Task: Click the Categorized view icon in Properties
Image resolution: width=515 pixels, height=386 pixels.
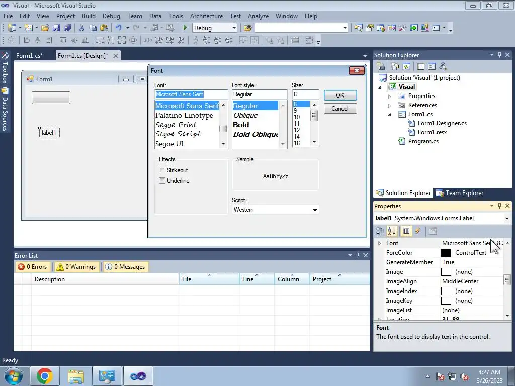Action: pyautogui.click(x=380, y=231)
